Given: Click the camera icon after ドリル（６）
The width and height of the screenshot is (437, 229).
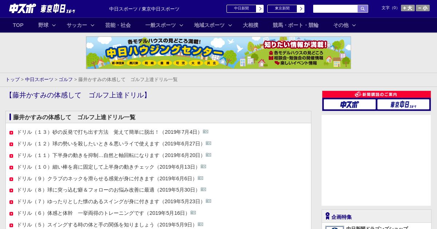Looking at the screenshot, I should (x=193, y=213).
